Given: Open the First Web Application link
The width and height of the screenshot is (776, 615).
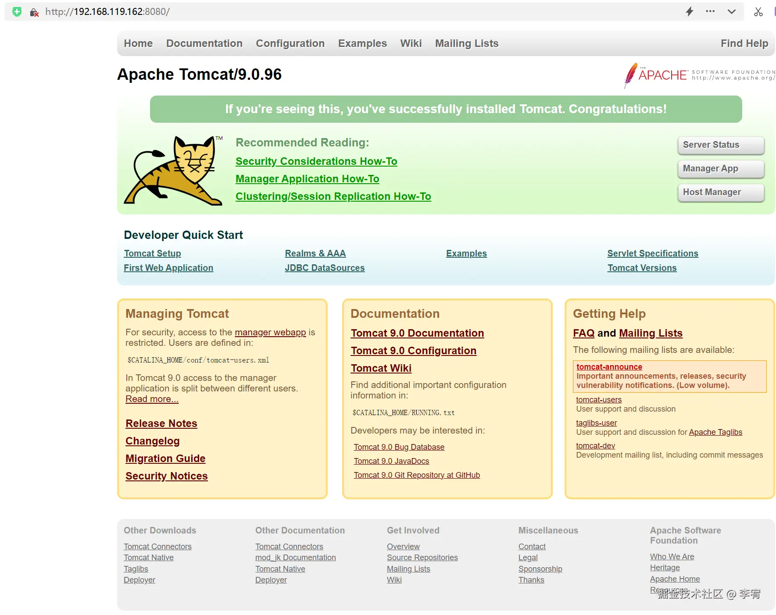Looking at the screenshot, I should tap(168, 268).
